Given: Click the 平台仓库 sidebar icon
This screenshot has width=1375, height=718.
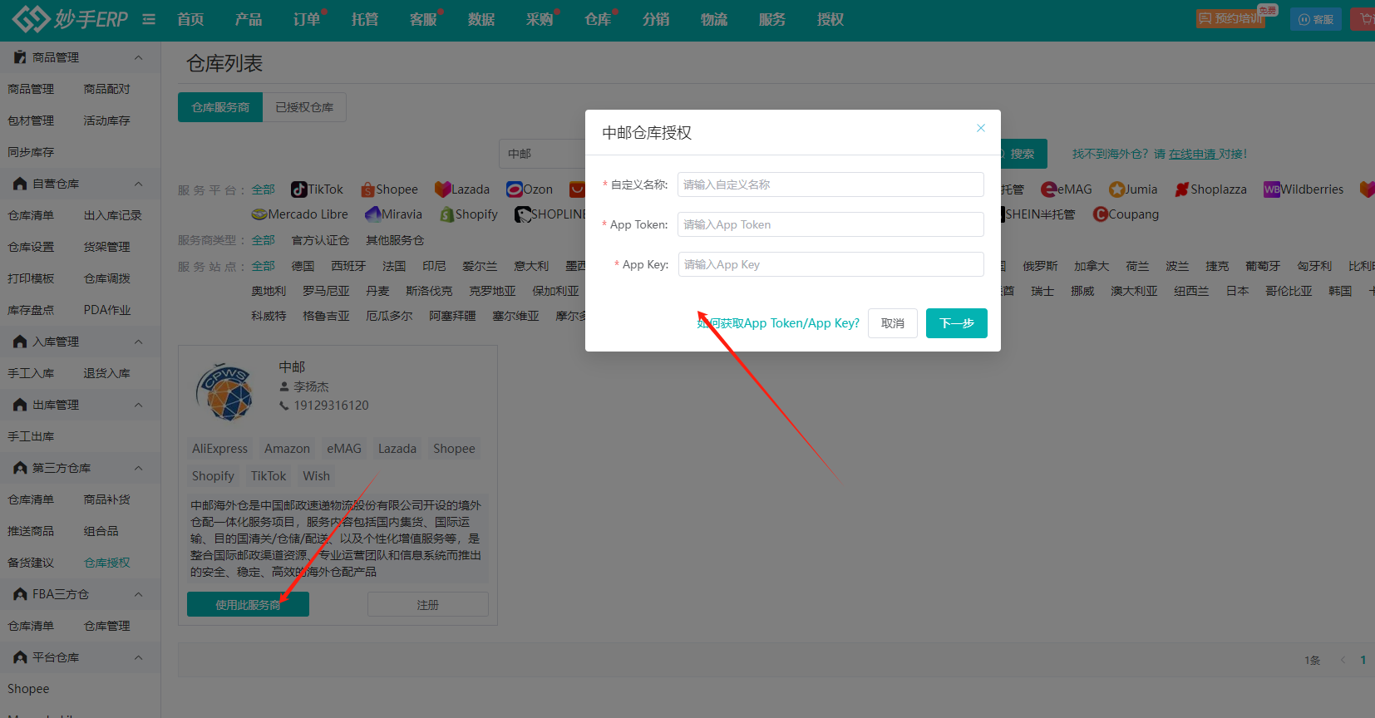Looking at the screenshot, I should [x=20, y=657].
